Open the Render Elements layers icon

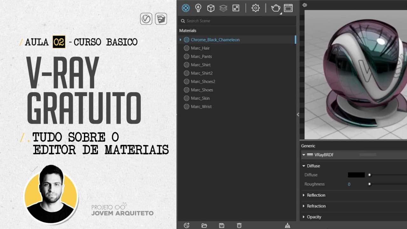(x=223, y=8)
